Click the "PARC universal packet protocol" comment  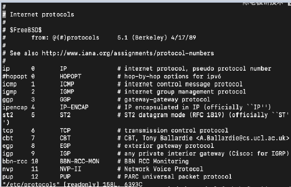tap(178, 176)
